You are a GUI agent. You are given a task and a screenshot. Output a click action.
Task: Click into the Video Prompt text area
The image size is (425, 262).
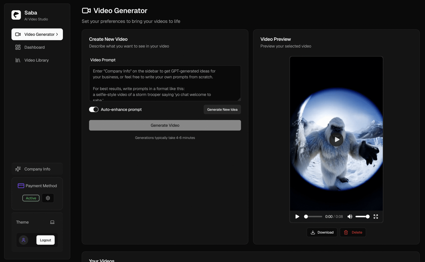[165, 83]
